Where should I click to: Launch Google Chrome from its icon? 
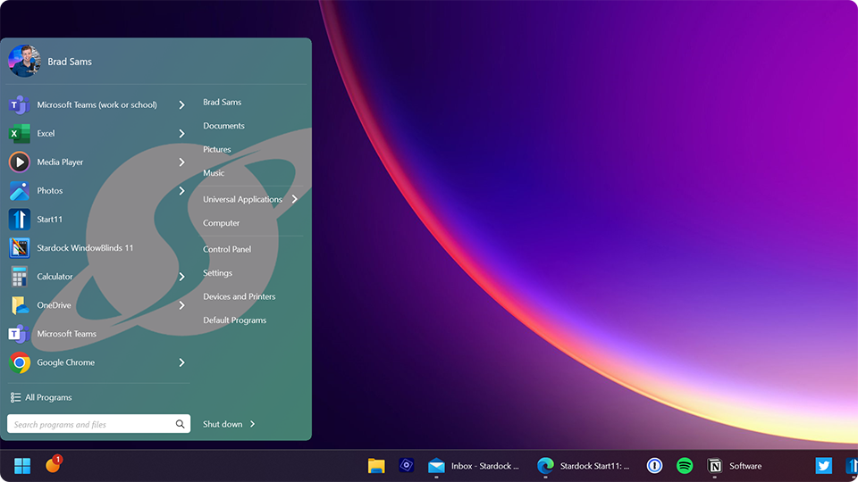click(19, 362)
